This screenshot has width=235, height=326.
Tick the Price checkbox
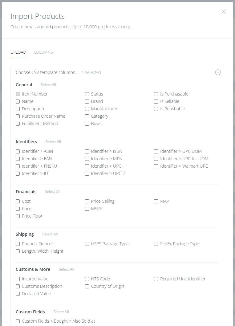(x=18, y=209)
